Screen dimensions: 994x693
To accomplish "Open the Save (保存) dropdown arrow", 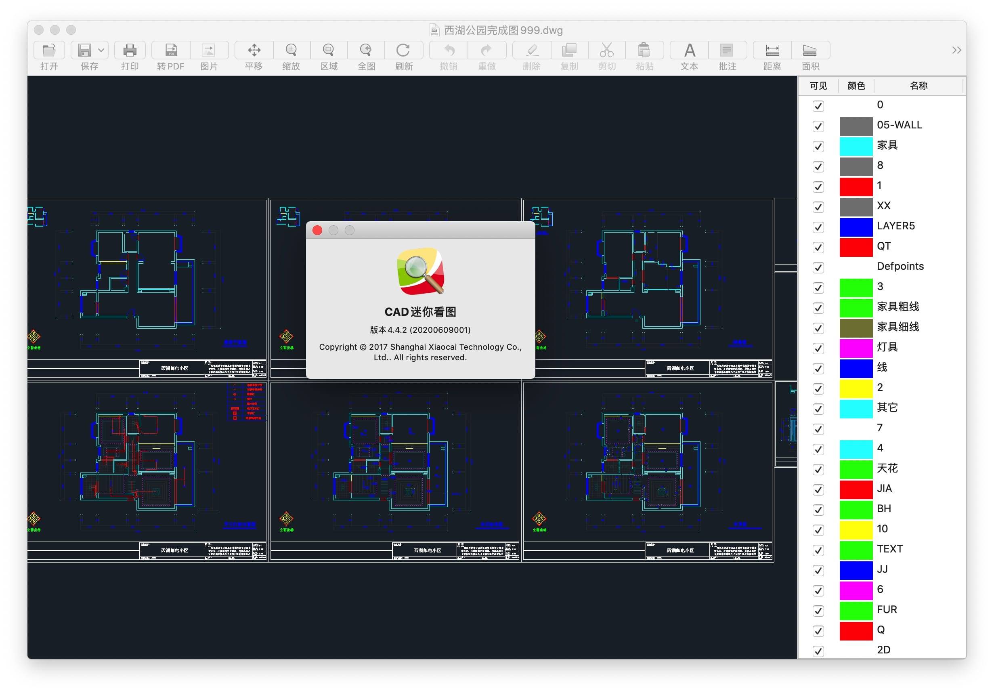I will (101, 50).
